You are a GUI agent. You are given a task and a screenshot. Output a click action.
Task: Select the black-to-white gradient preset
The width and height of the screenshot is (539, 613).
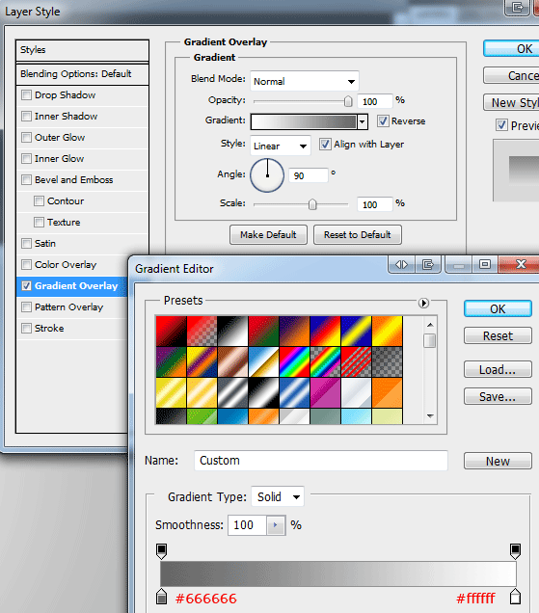tap(232, 332)
